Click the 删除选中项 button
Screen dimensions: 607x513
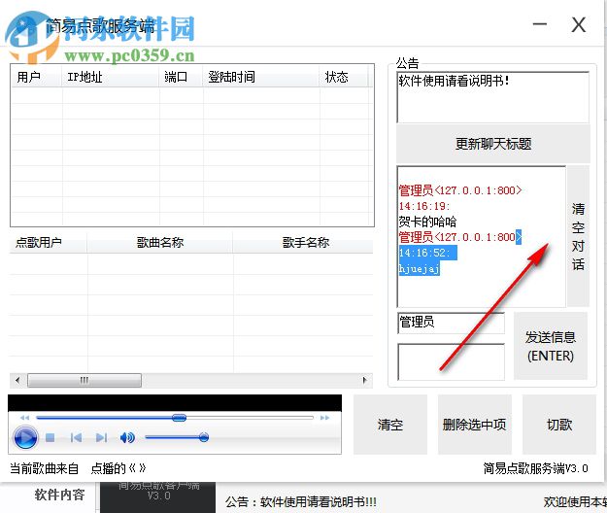[475, 425]
